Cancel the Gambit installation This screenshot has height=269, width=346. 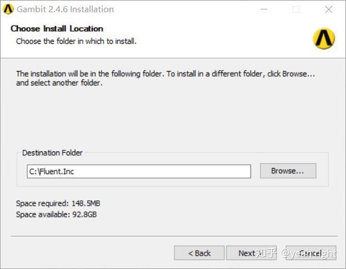311,253
